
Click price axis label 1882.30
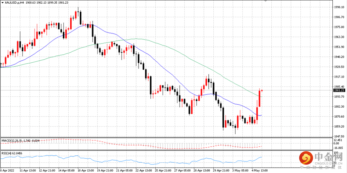click(x=339, y=106)
